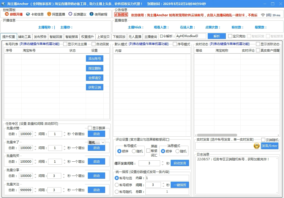Click the smiley emoji icon
The height and width of the screenshot is (198, 284).
point(257,146)
